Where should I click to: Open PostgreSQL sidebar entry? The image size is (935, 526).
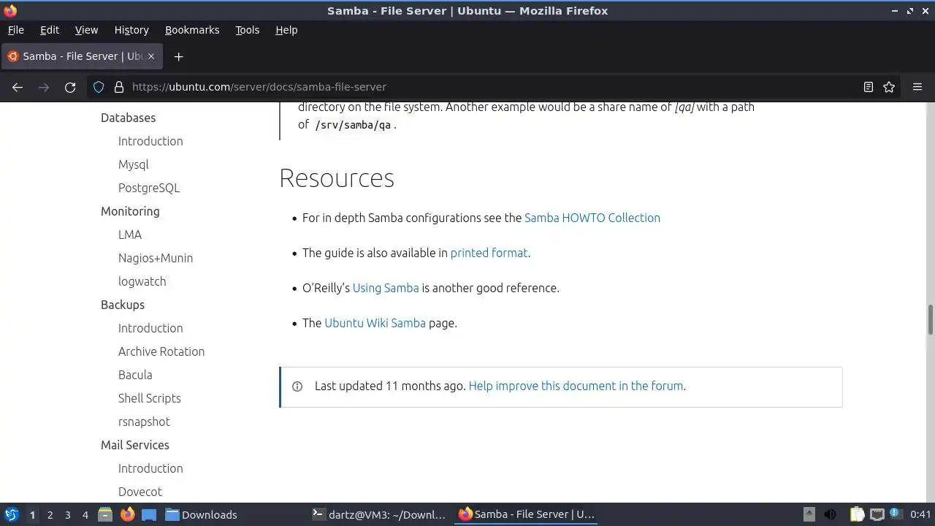click(x=149, y=188)
